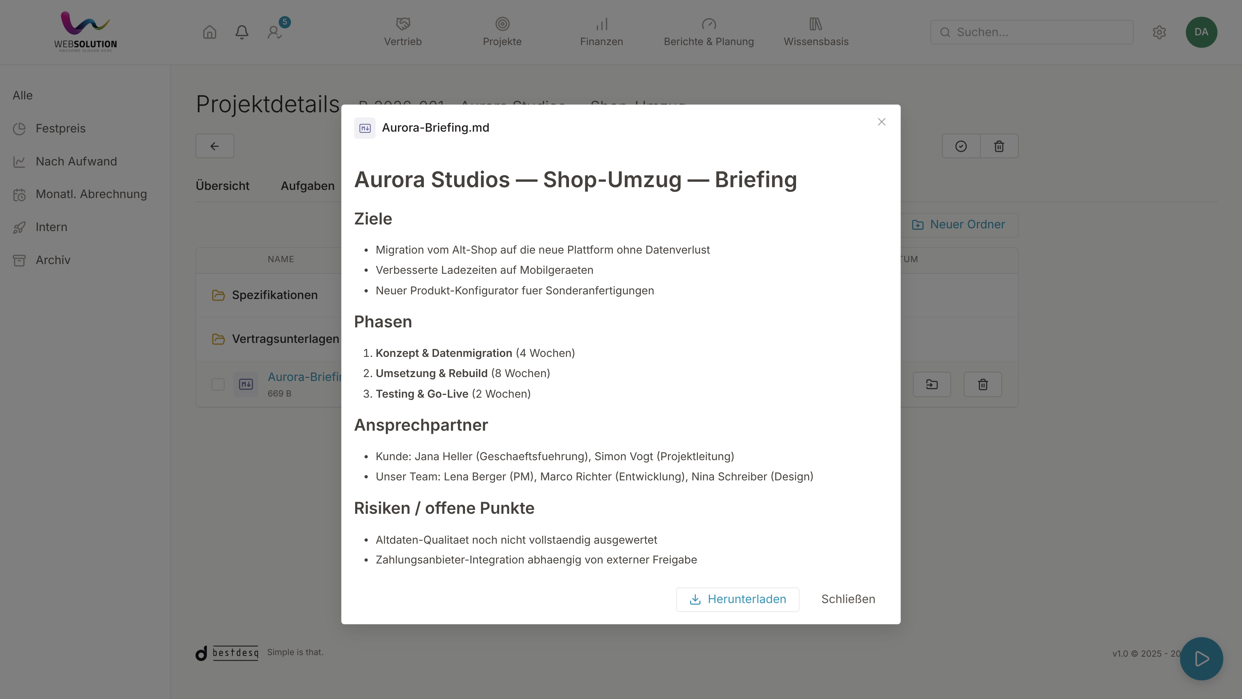
Task: Click the checkmark circle project button
Action: click(x=961, y=146)
